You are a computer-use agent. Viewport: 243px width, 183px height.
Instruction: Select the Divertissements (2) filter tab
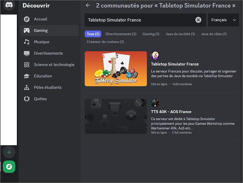click(x=121, y=34)
